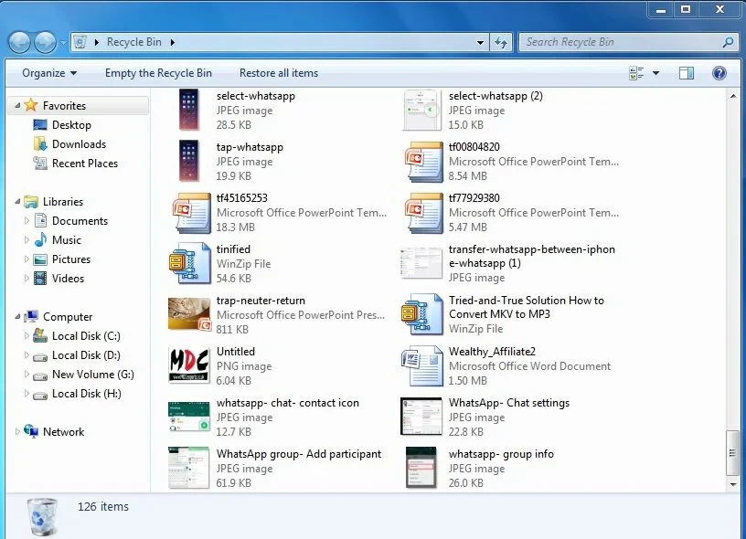
Task: Collapse the Favorites section
Action: [x=19, y=105]
